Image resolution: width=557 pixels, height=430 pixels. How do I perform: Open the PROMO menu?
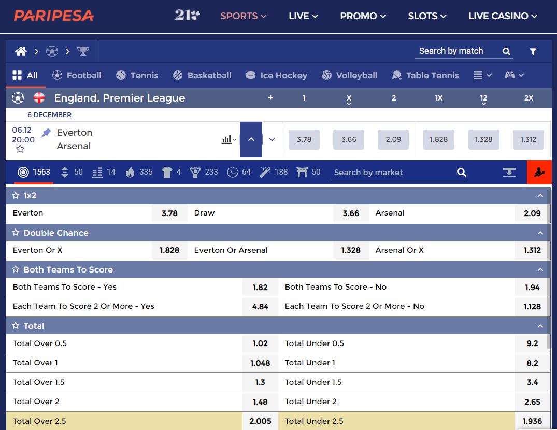point(363,16)
